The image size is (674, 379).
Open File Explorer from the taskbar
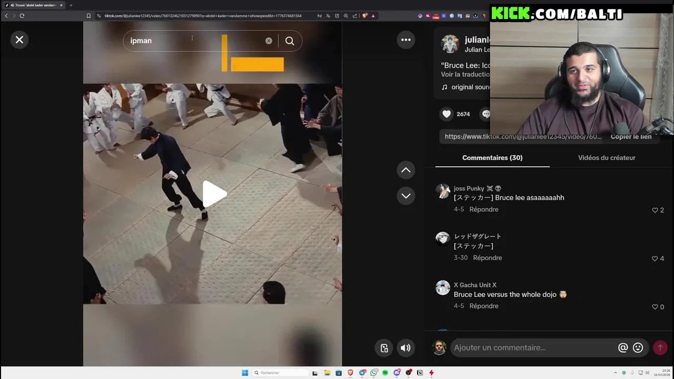(x=327, y=373)
